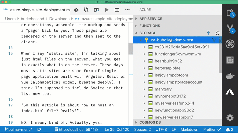The height and width of the screenshot is (133, 238).
Task: Click Users in the breadcrumb
Action: coord(10,19)
